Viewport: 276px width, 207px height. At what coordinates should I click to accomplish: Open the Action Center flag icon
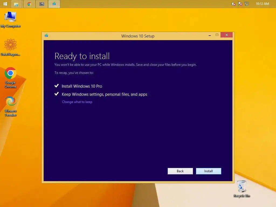[x=240, y=4]
